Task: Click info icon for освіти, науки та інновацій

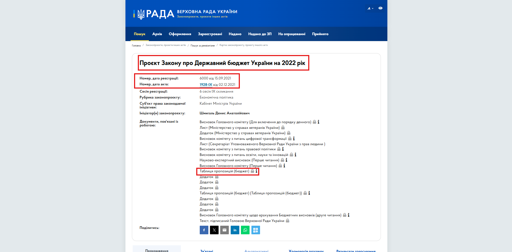Action: pos(295,155)
